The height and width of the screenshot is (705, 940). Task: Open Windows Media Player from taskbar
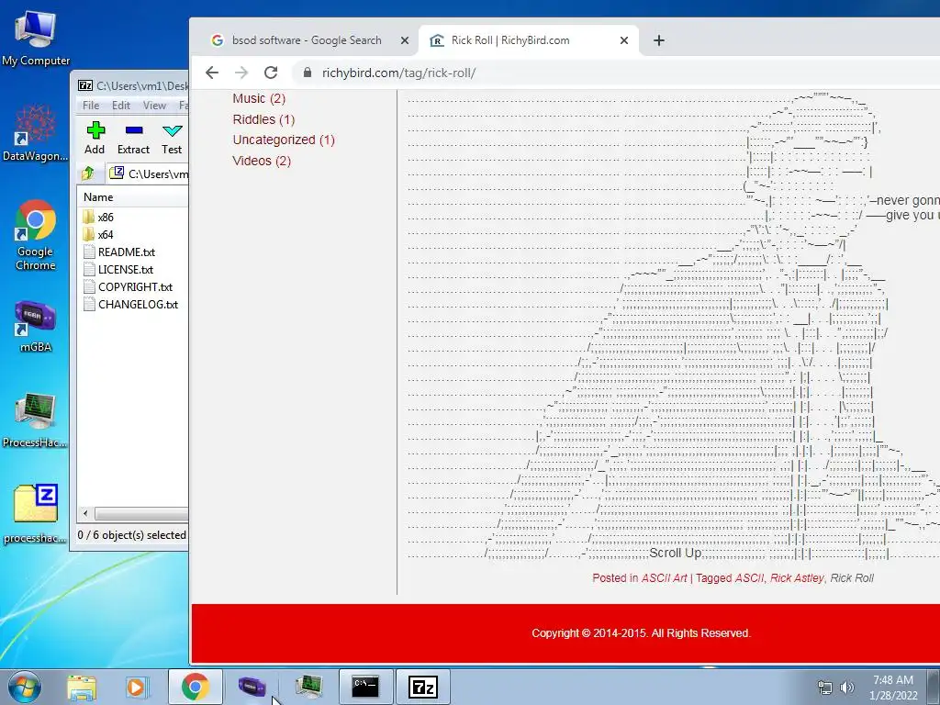click(137, 687)
